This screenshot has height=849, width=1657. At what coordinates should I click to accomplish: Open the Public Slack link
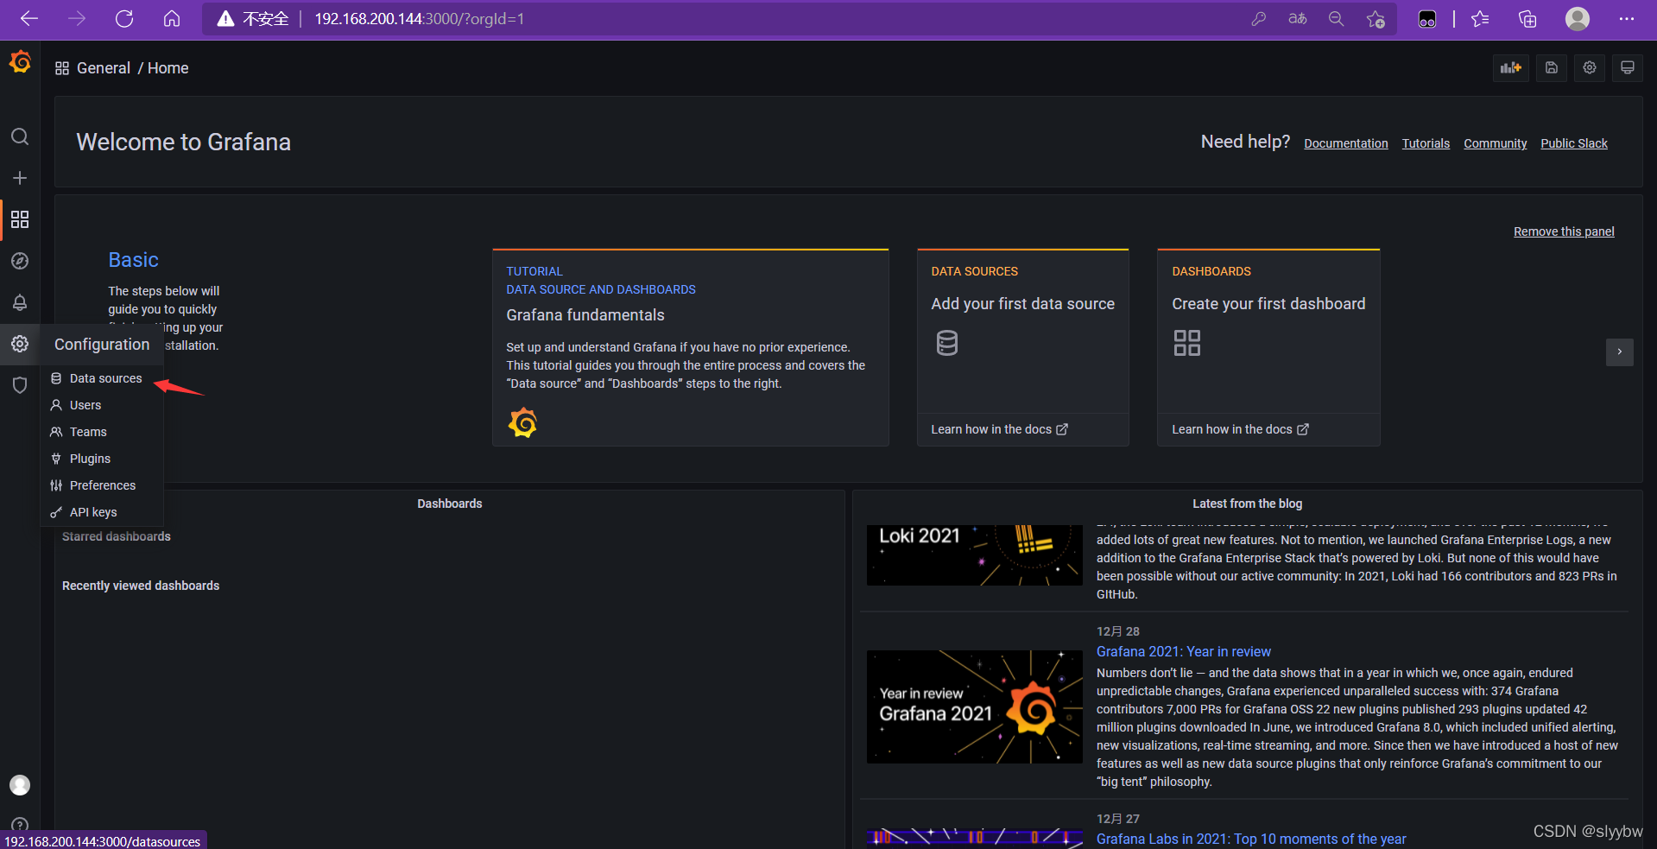[1574, 143]
